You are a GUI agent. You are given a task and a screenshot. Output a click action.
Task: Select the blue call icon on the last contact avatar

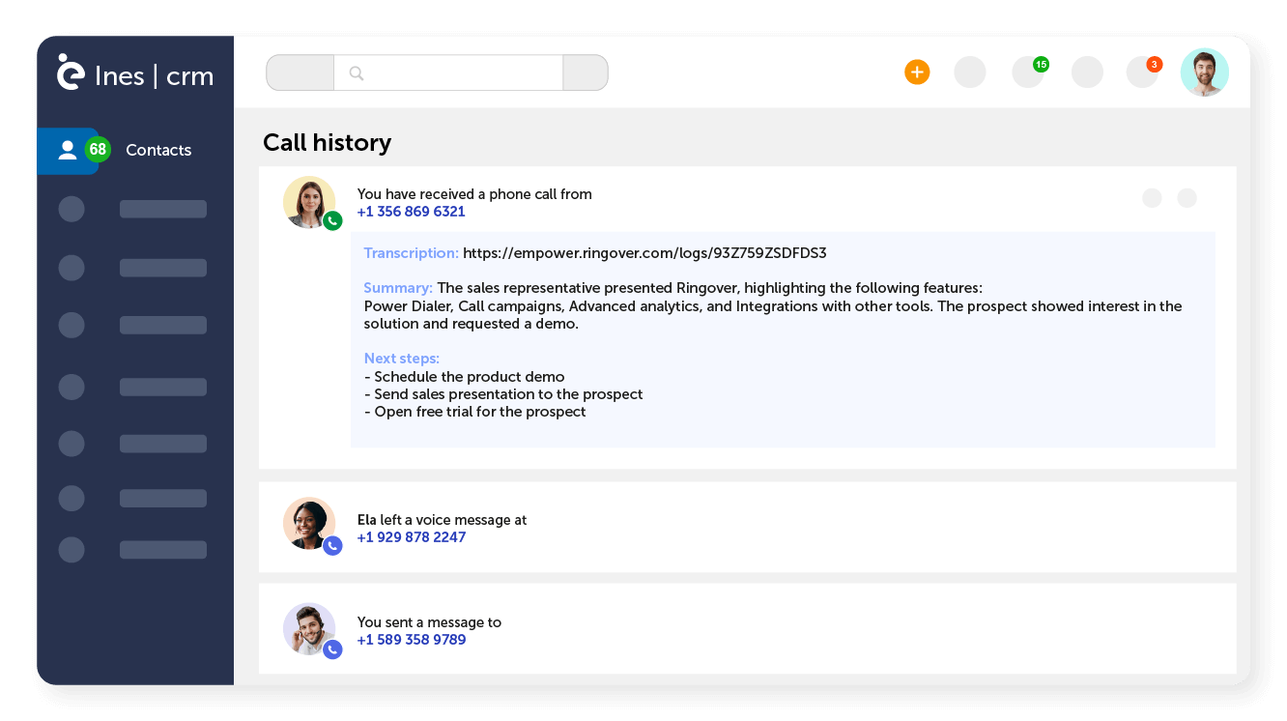coord(332,649)
